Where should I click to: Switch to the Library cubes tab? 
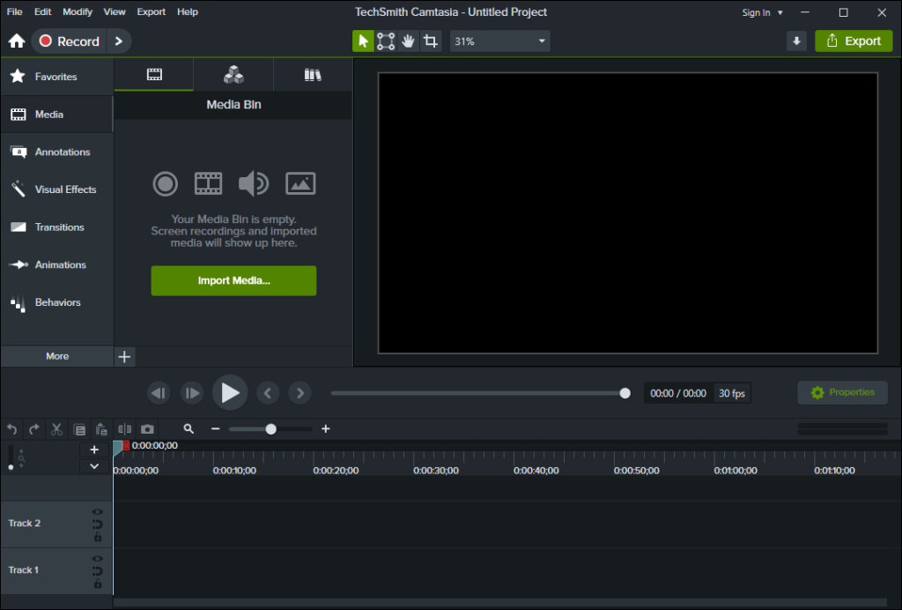(233, 74)
